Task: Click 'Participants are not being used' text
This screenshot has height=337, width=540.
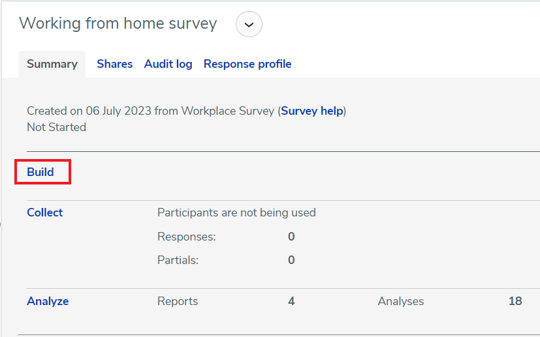Action: [236, 212]
